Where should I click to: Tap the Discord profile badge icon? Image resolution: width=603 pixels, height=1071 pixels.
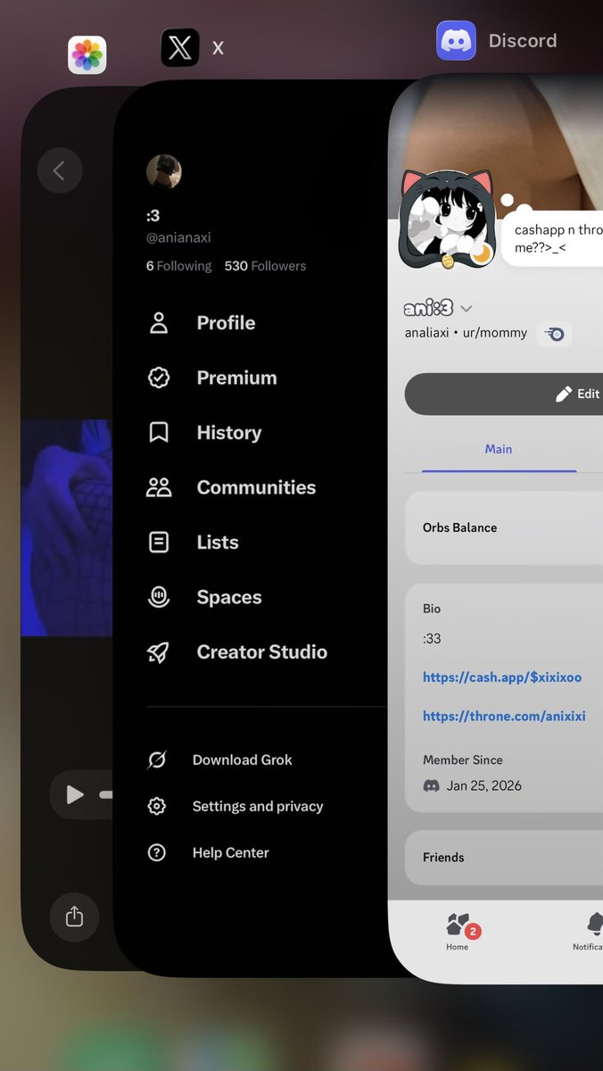click(554, 334)
